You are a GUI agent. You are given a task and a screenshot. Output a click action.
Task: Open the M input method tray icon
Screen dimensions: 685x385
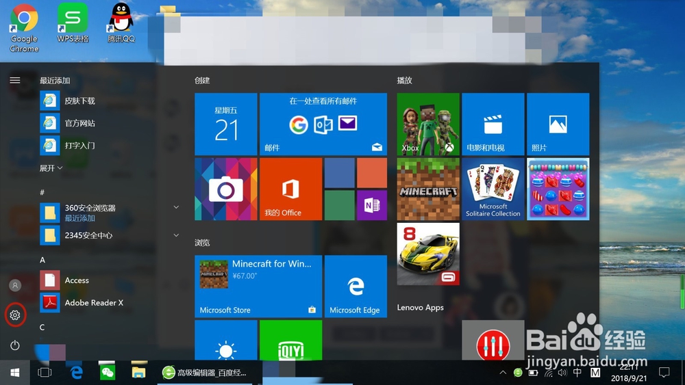pyautogui.click(x=595, y=373)
